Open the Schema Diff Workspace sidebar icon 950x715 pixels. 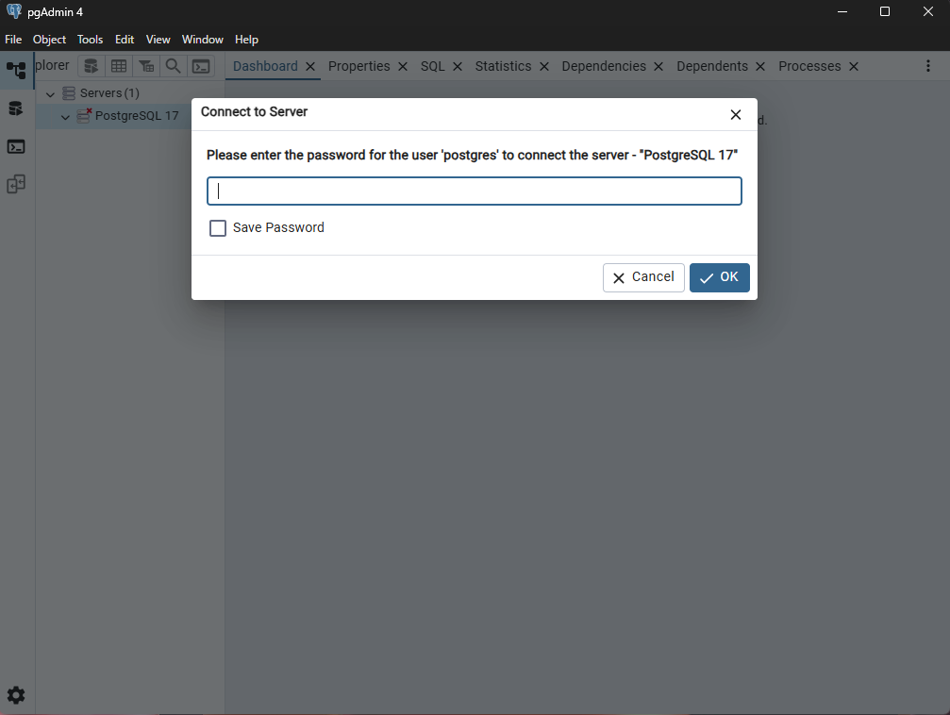pyautogui.click(x=16, y=184)
